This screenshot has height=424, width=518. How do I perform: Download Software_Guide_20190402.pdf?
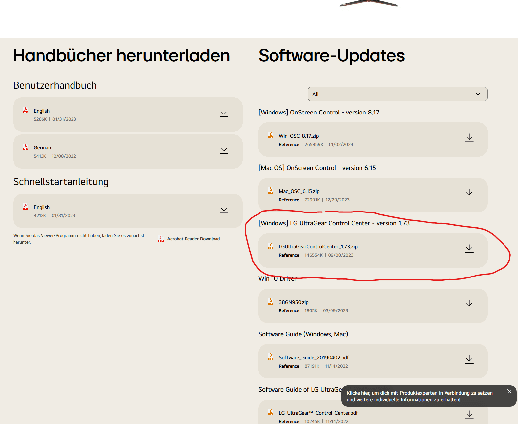pos(469,359)
